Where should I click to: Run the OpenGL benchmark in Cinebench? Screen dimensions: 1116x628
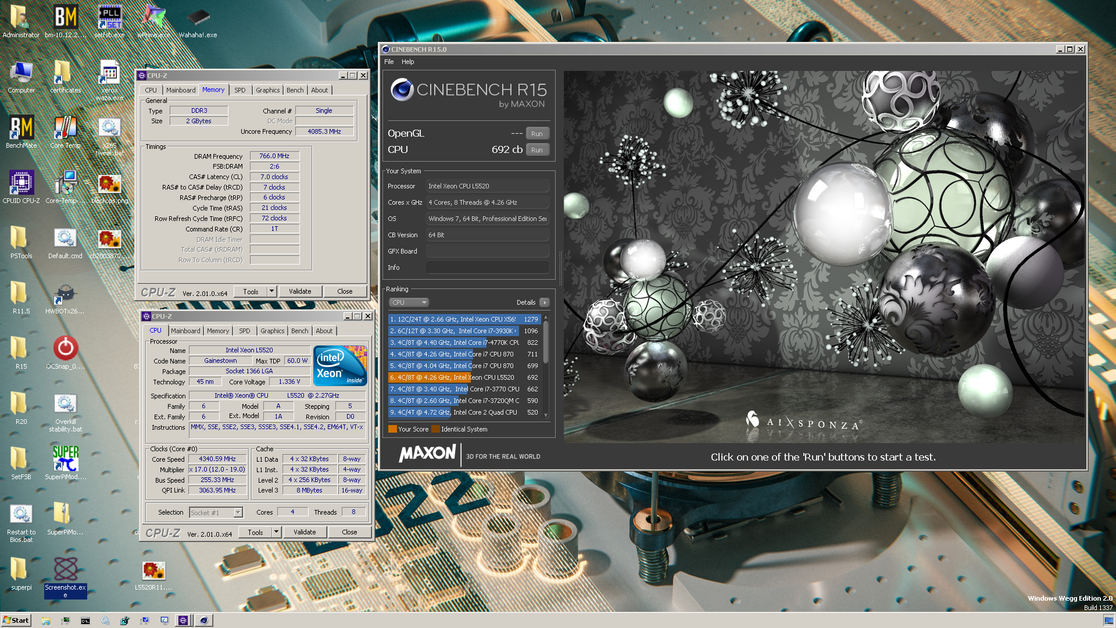coord(537,134)
